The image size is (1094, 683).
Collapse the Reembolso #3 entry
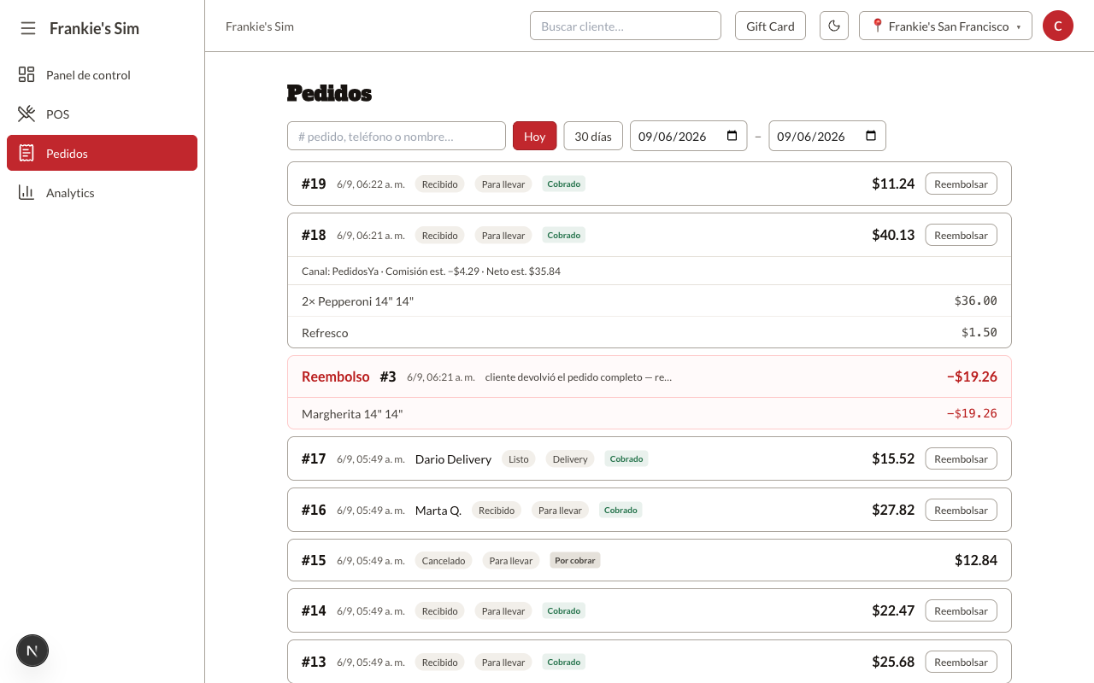tap(650, 377)
